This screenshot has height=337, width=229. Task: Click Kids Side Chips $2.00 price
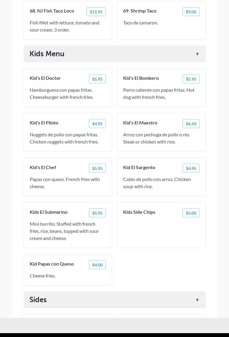191,213
